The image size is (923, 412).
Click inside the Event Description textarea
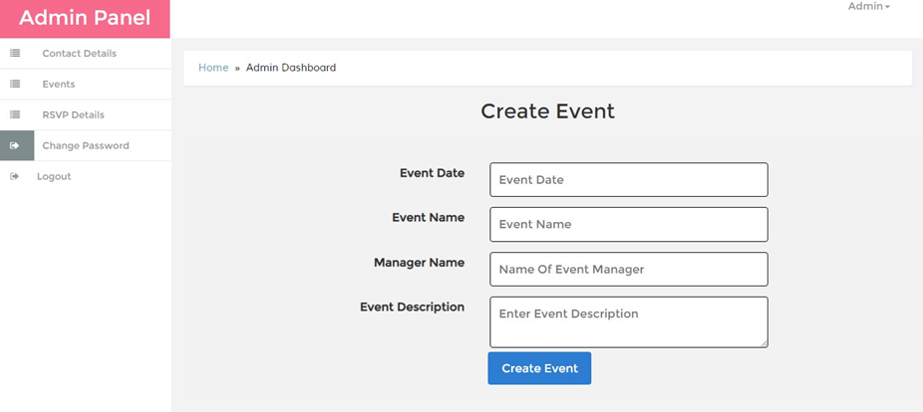628,320
